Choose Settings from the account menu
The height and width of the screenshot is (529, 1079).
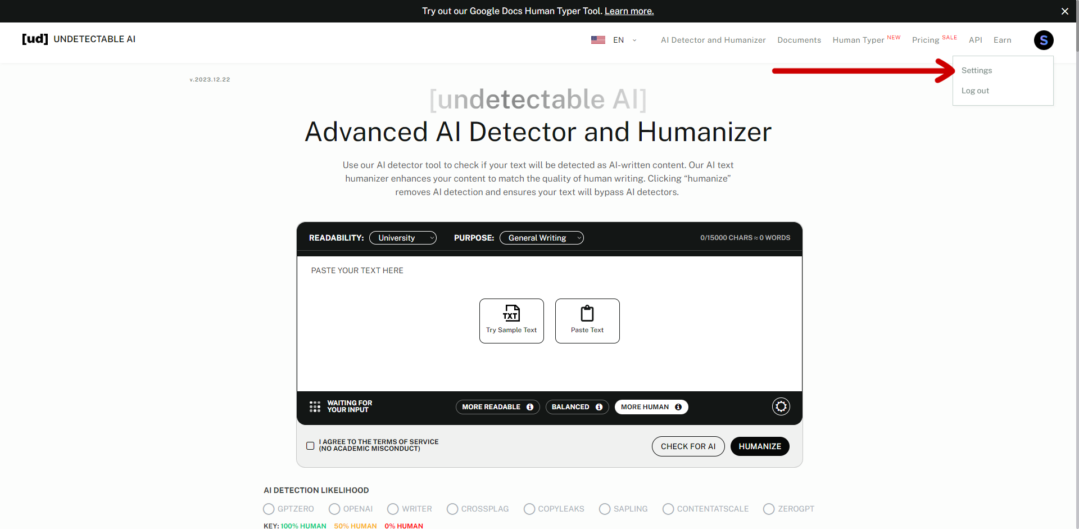(x=977, y=70)
